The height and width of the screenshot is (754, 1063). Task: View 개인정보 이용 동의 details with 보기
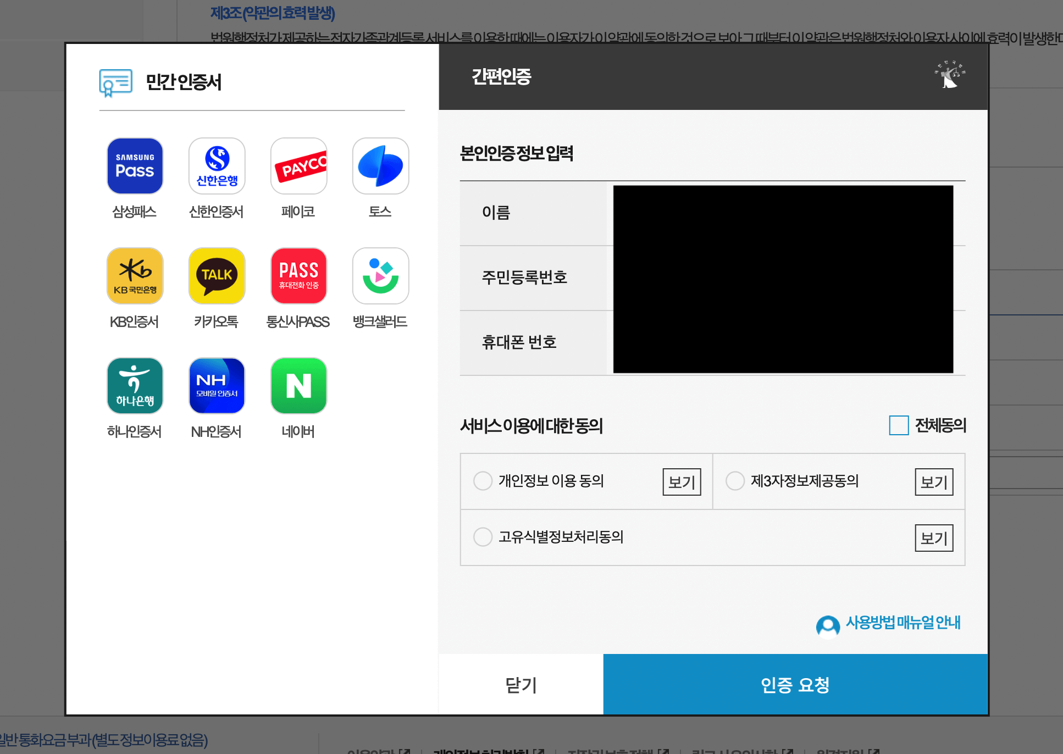pos(682,482)
